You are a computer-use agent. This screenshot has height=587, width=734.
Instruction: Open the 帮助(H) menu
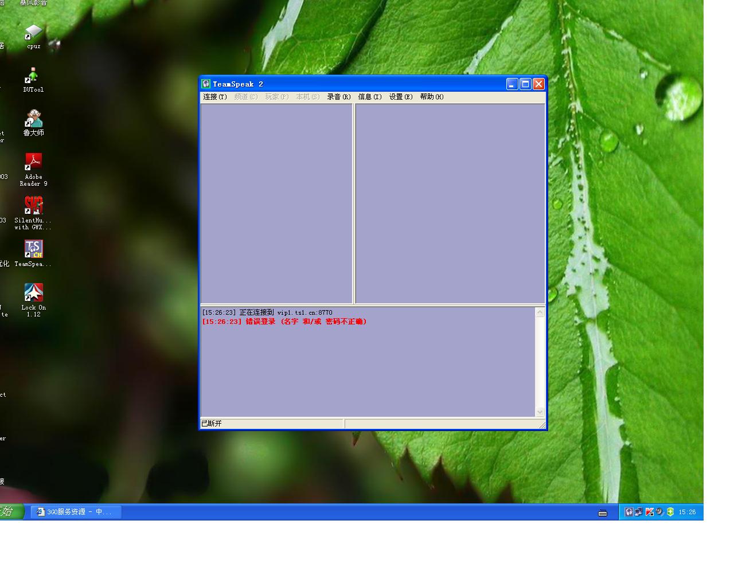pos(432,97)
